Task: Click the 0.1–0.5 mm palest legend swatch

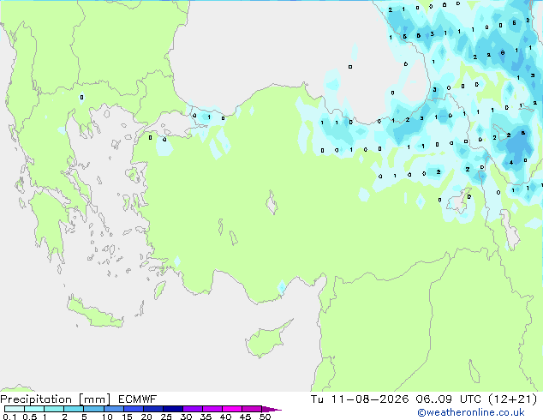Action: (15, 409)
